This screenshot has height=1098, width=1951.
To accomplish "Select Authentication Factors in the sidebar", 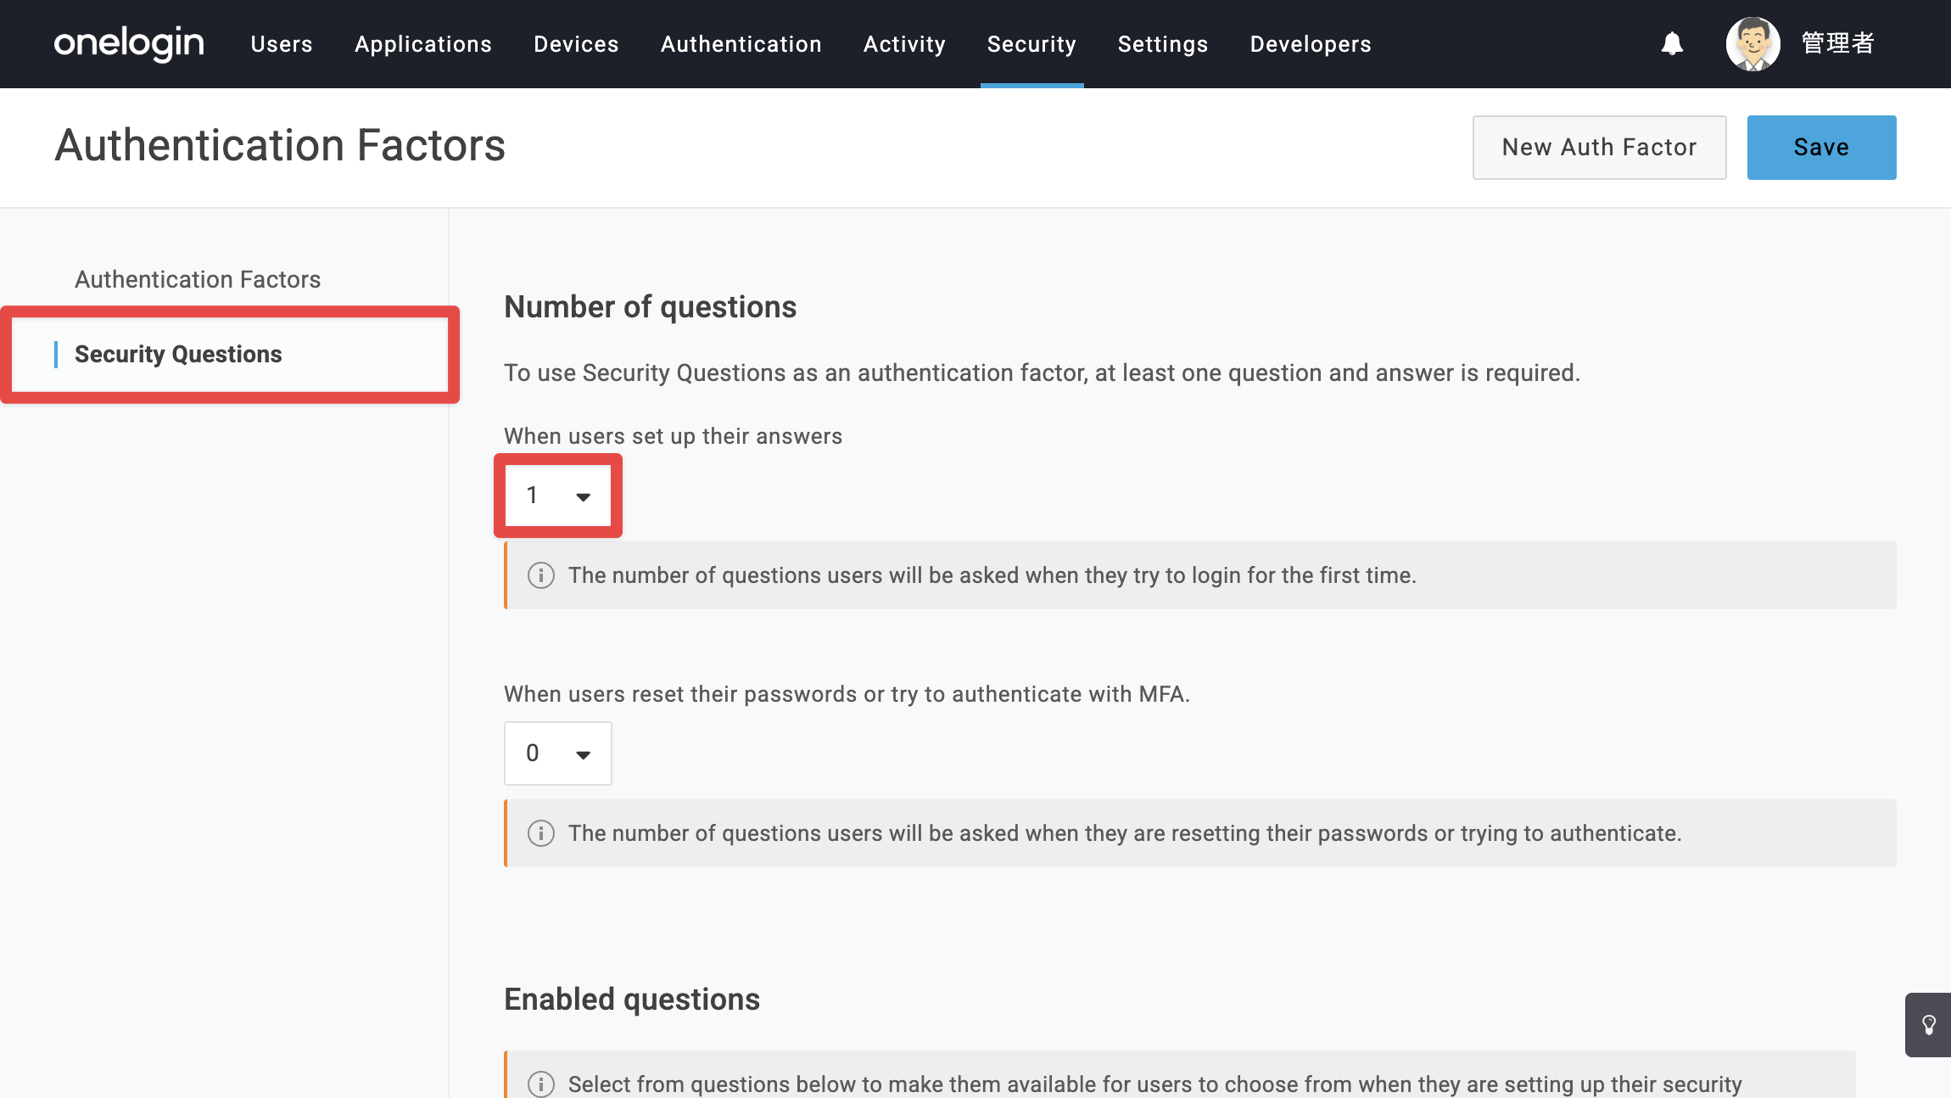I will pyautogui.click(x=198, y=279).
